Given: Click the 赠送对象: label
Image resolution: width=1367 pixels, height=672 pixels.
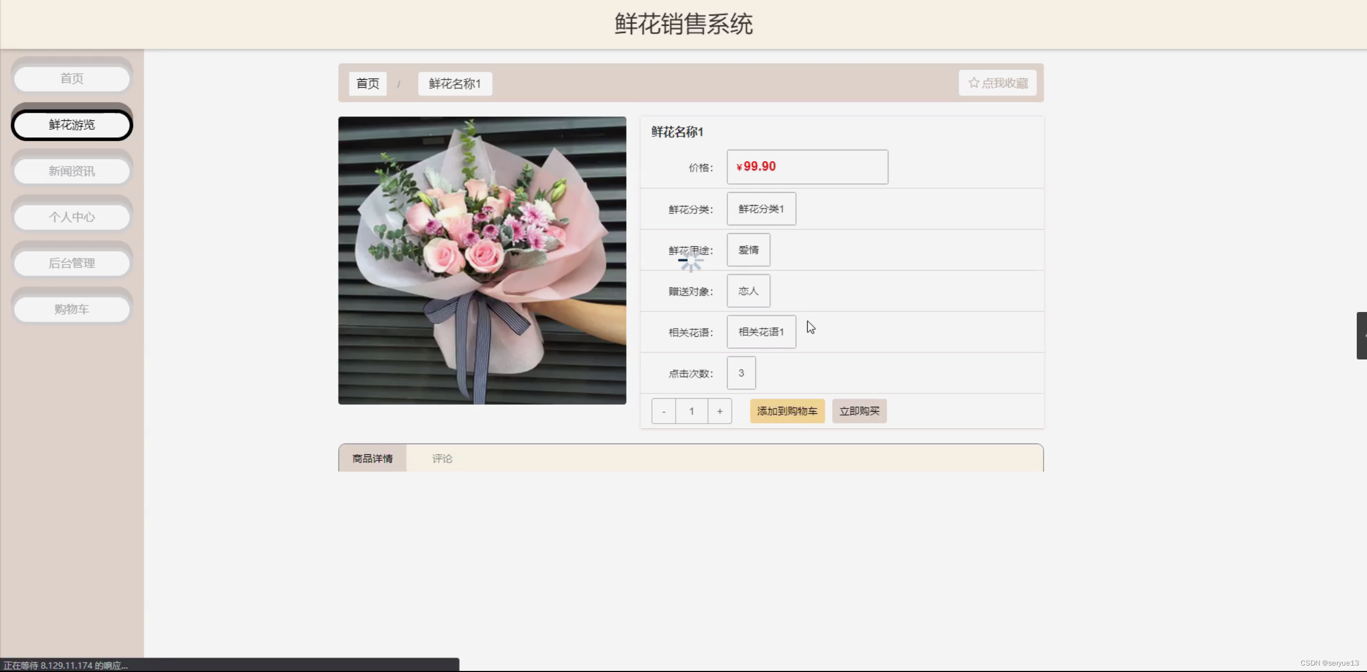Looking at the screenshot, I should point(690,292).
